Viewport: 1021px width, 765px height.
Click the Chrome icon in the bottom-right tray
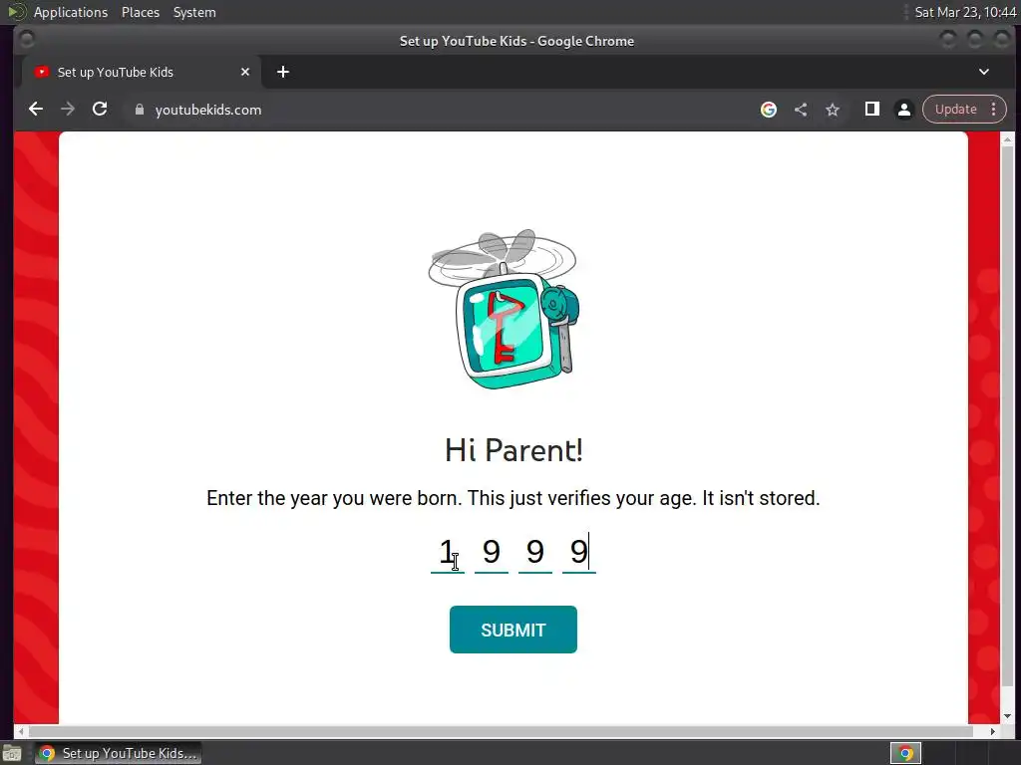pyautogui.click(x=905, y=753)
